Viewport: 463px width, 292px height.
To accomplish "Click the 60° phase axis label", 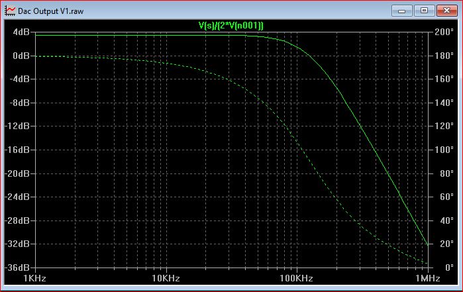I will (x=446, y=197).
